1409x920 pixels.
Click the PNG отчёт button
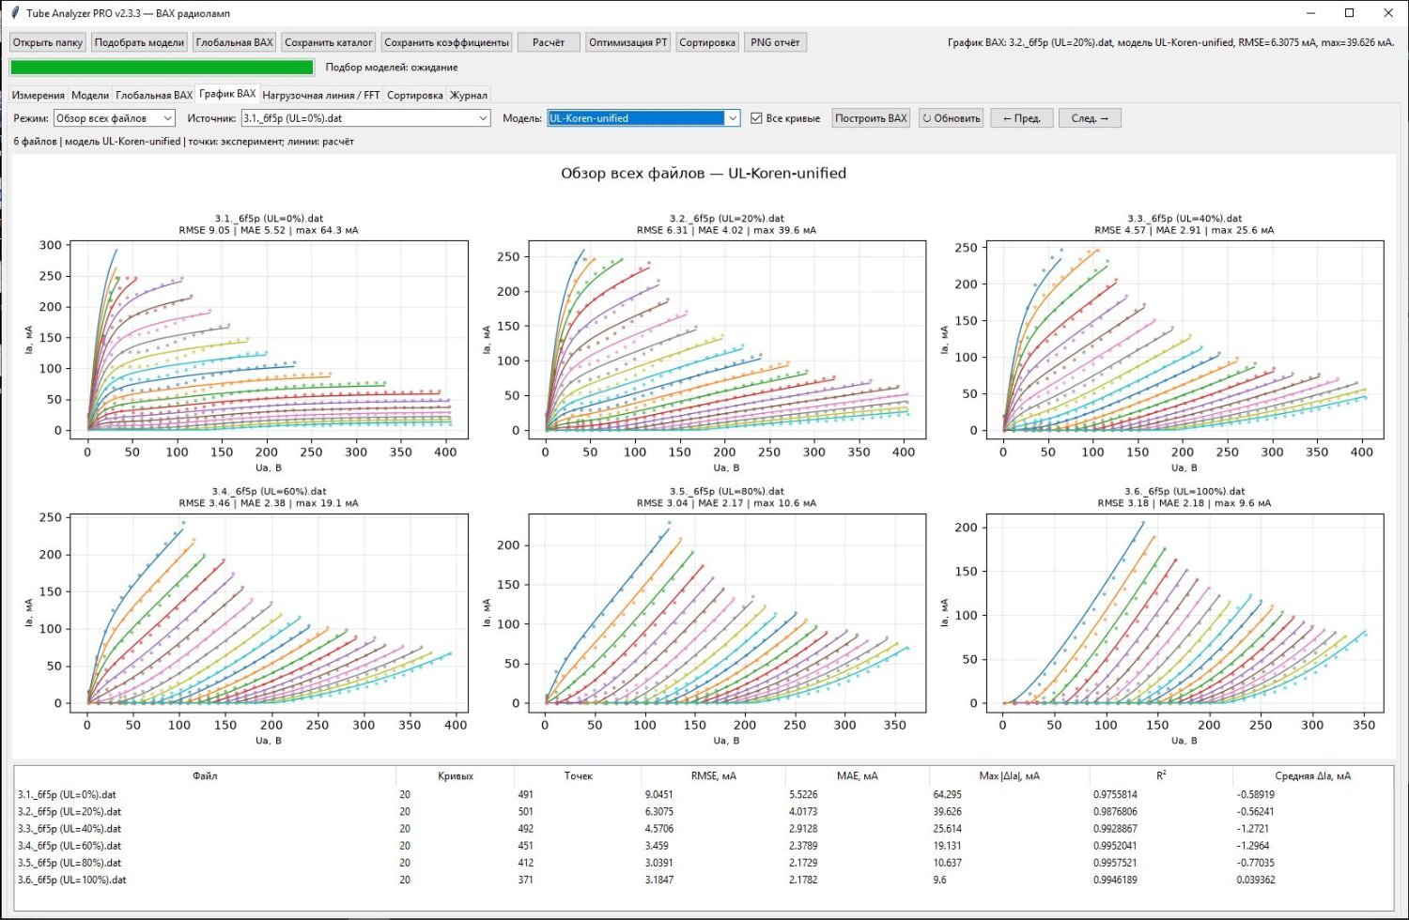point(775,42)
